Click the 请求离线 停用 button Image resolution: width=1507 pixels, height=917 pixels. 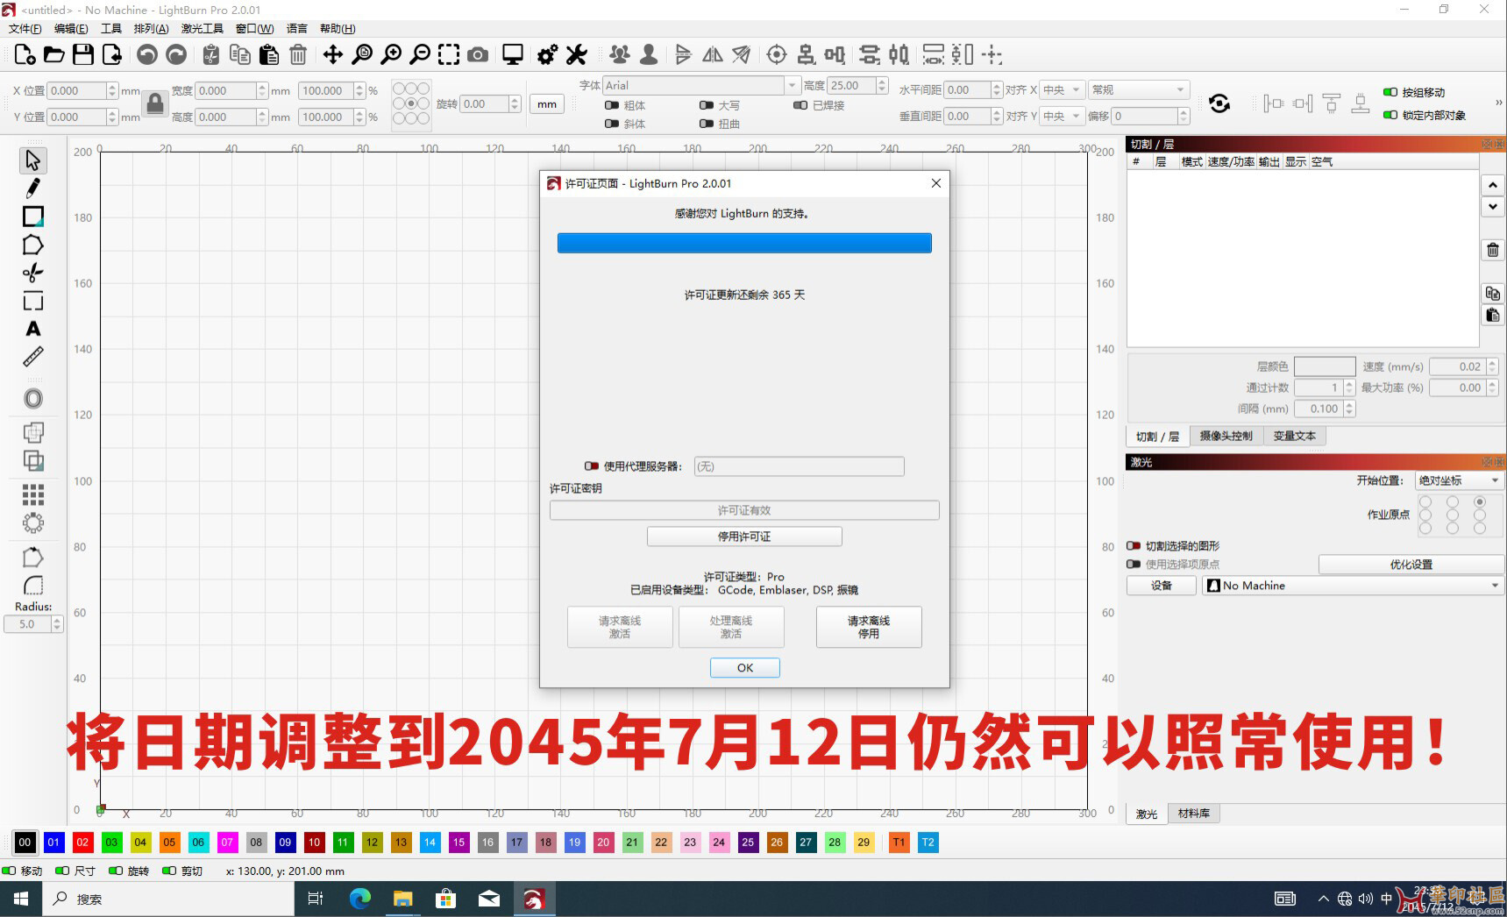pyautogui.click(x=869, y=627)
